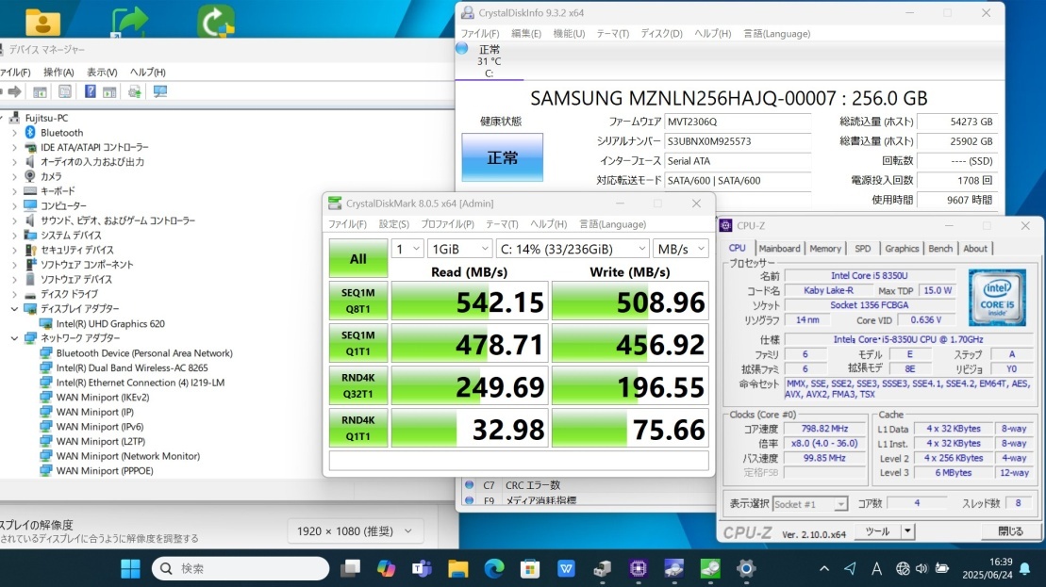The height and width of the screenshot is (587, 1046).
Task: Open Settings gear icon in the taskbar
Action: 746,568
